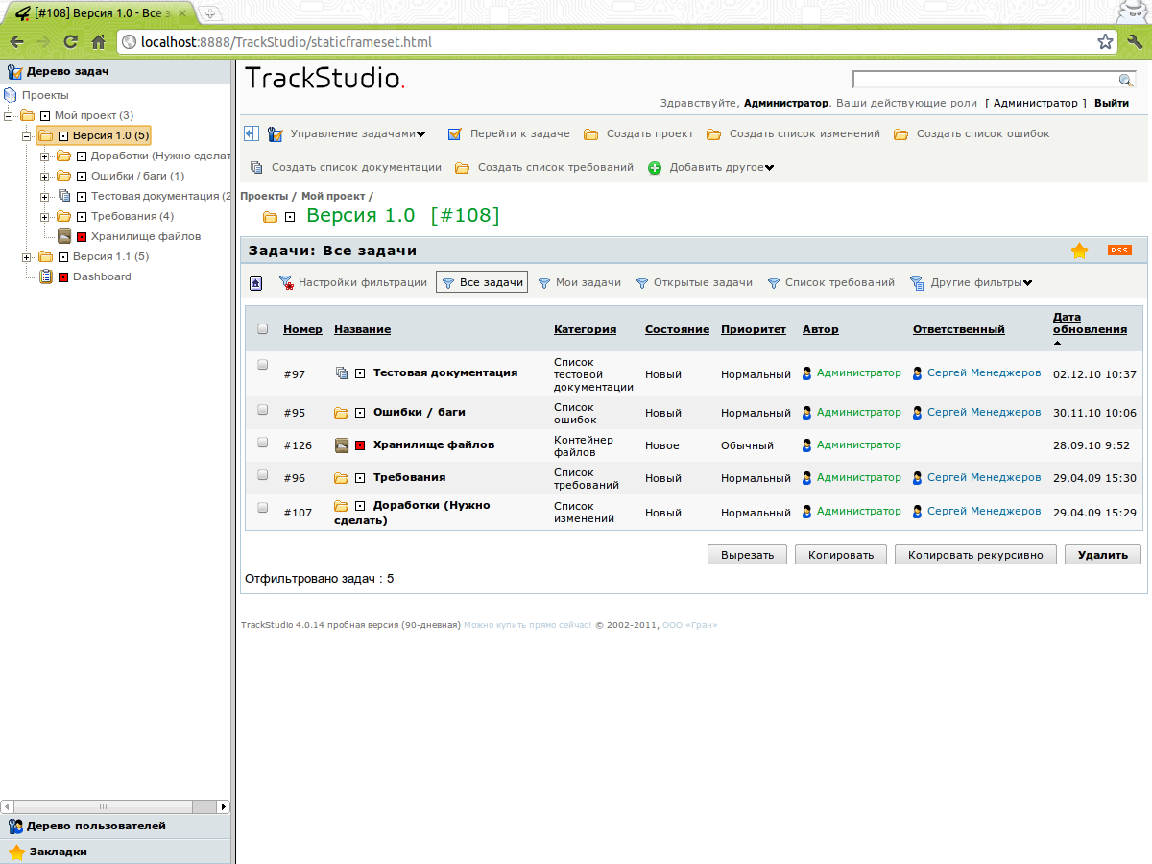Image resolution: width=1152 pixels, height=864 pixels.
Task: Click the TrackStudio search input field
Action: point(986,80)
